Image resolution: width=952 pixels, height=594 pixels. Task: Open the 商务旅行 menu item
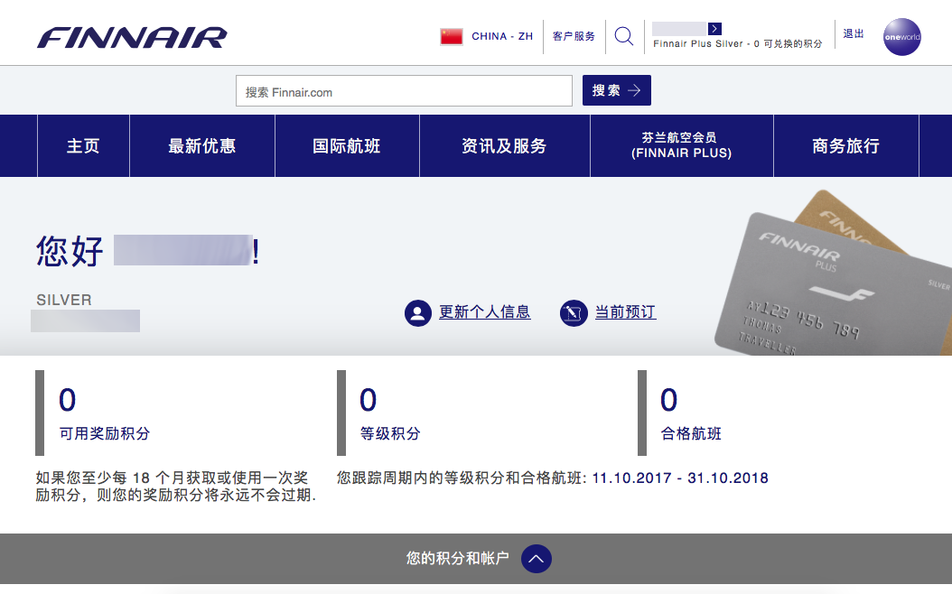tap(845, 145)
